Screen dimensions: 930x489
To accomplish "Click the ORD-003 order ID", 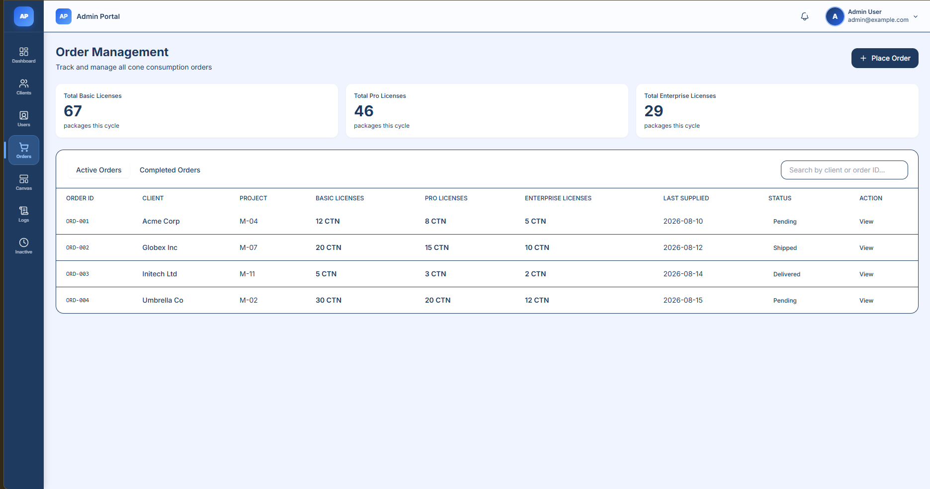I will pos(78,274).
